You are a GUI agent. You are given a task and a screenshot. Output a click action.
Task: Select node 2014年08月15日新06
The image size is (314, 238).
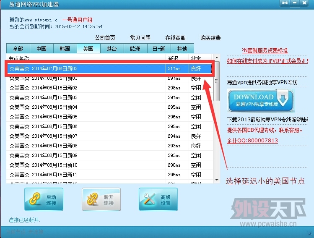coord(109,126)
